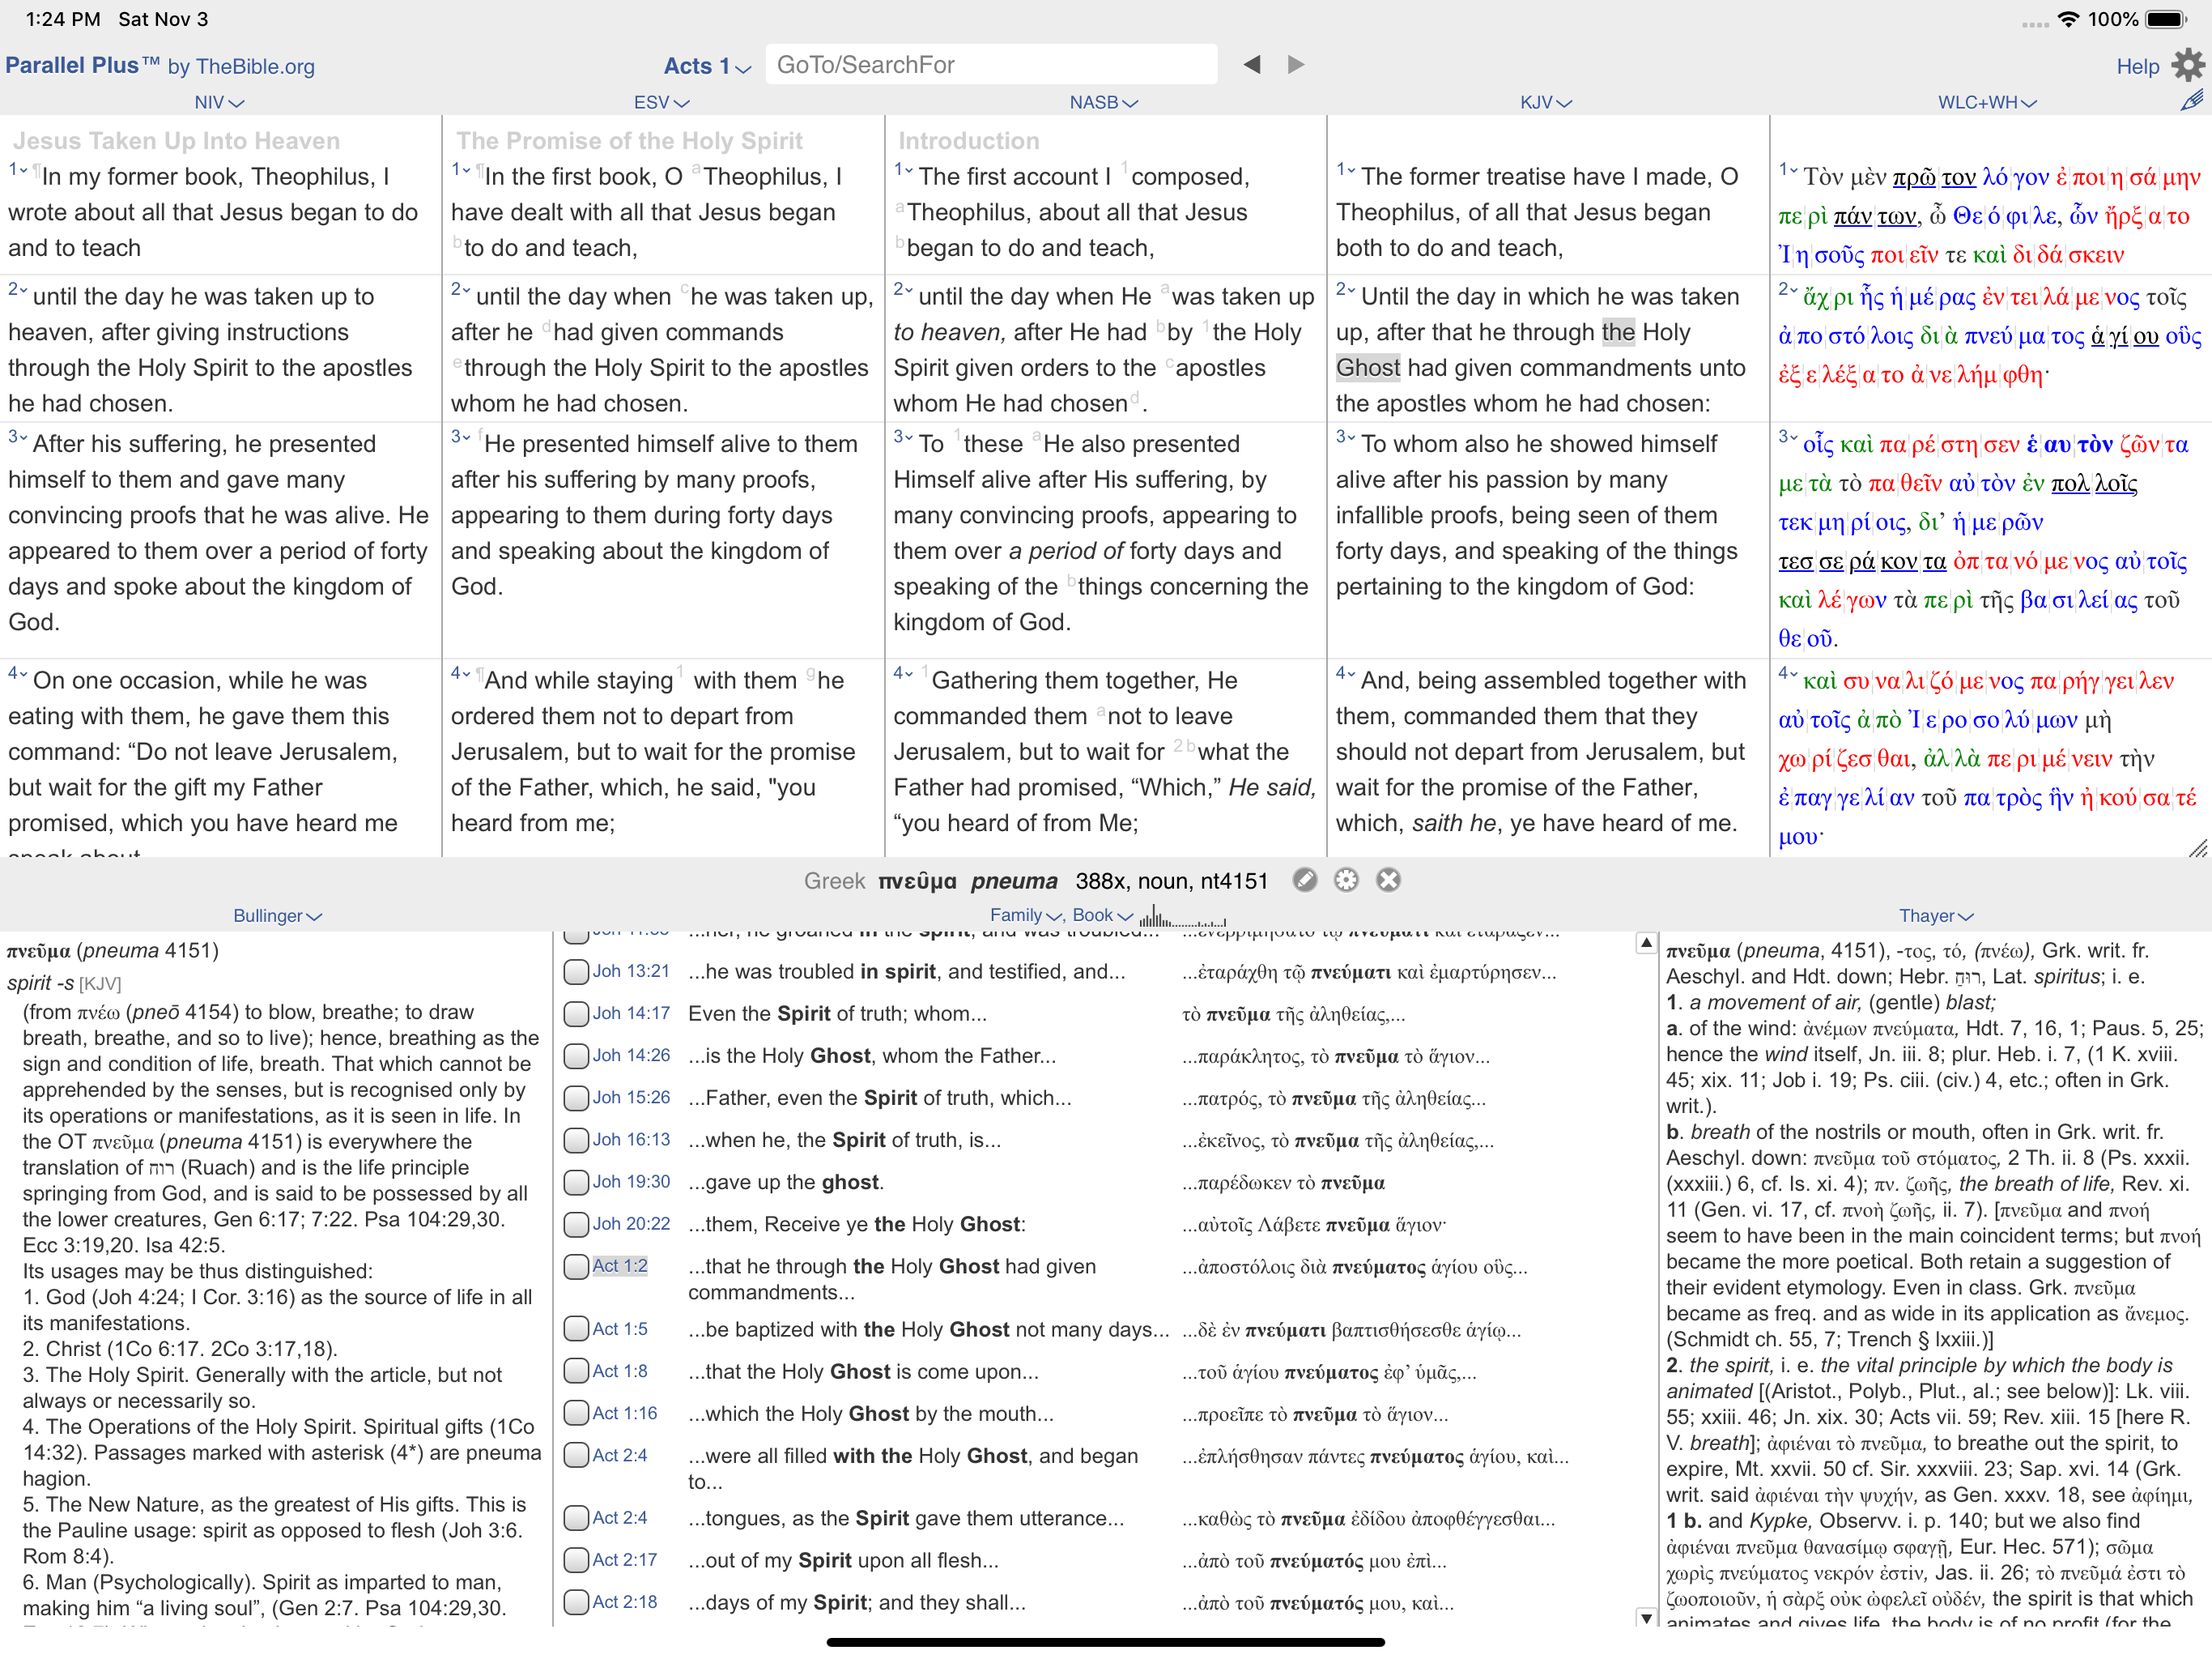This screenshot has width=2212, height=1659.
Task: Click the gear icon beside pneuma word study
Action: (x=1345, y=881)
